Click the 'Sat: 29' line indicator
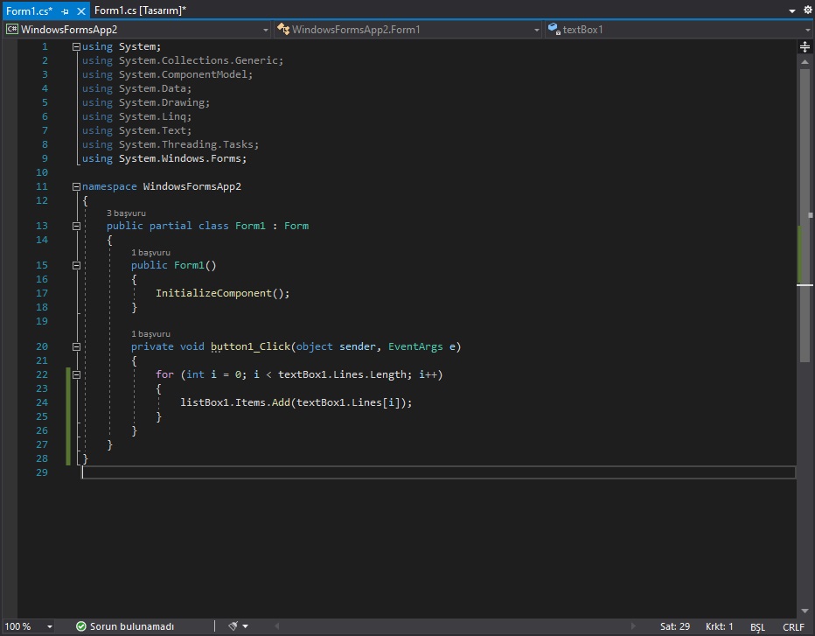Viewport: 815px width, 636px height. (x=675, y=626)
